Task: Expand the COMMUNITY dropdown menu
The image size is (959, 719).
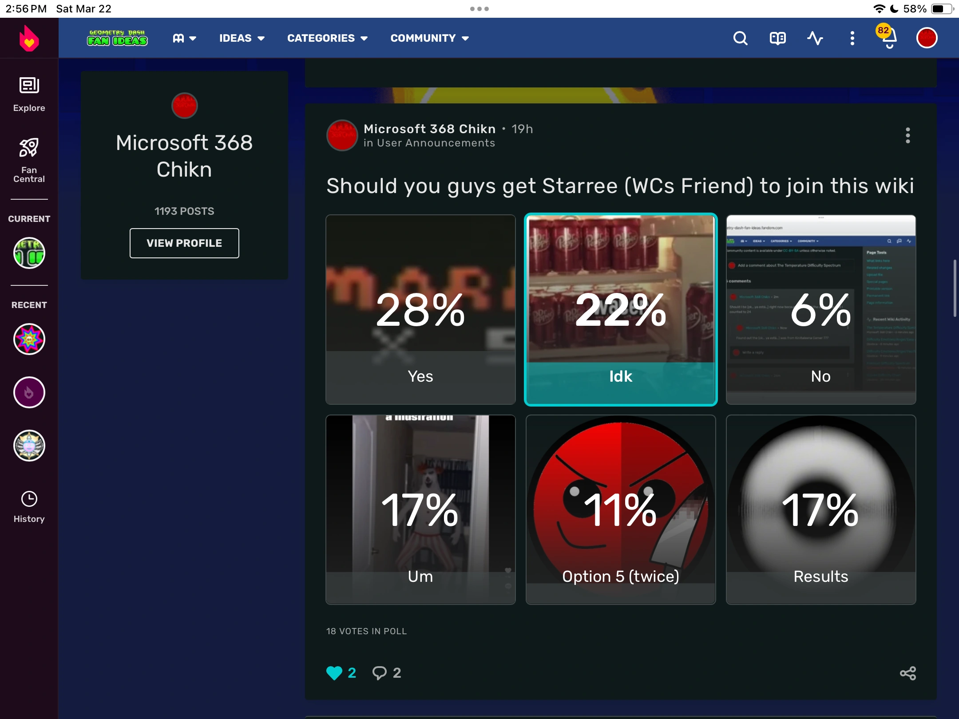Action: tap(429, 38)
